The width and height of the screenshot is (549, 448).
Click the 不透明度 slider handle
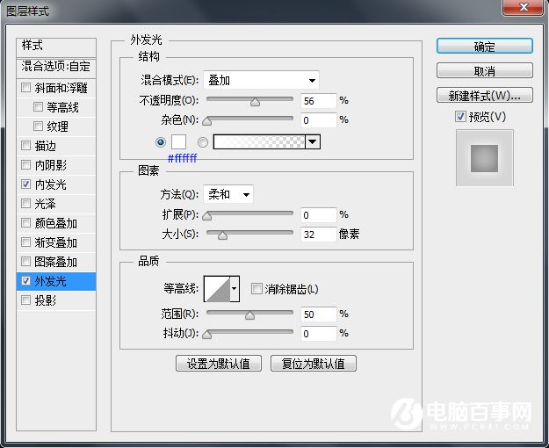[x=256, y=102]
